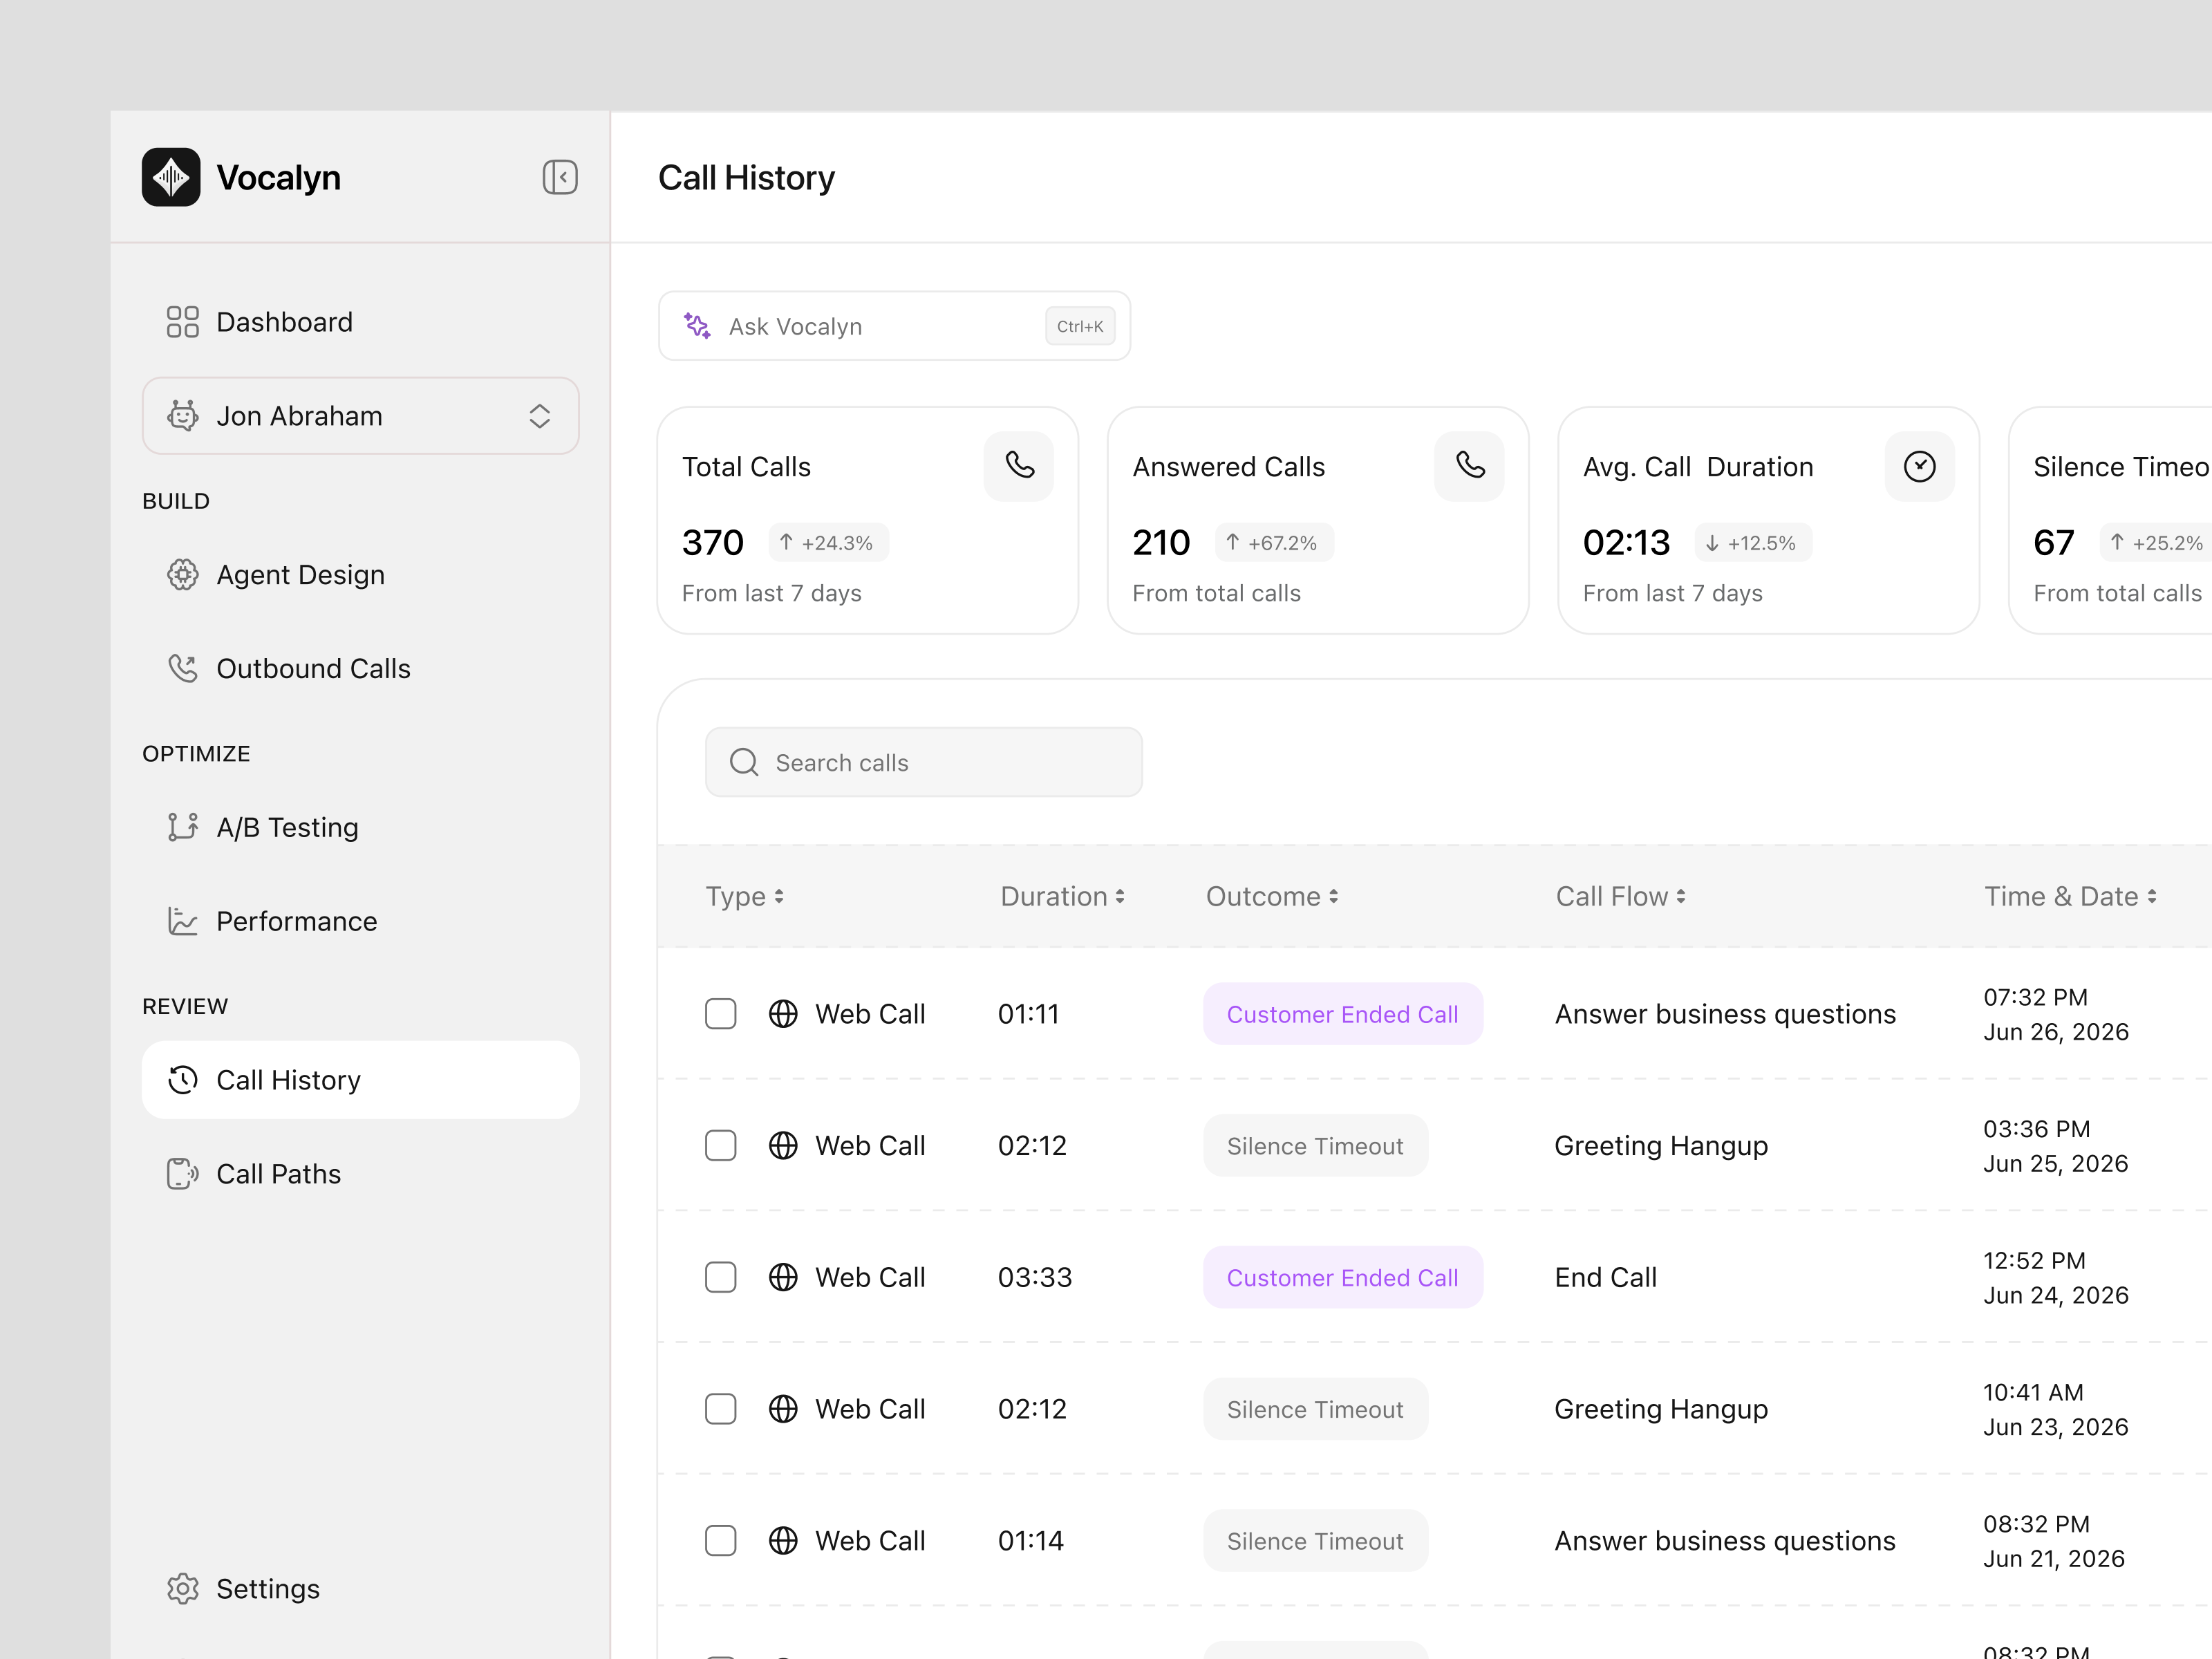Open Call Paths in sidebar
Screen dimensions: 2212x1659
[361, 1174]
